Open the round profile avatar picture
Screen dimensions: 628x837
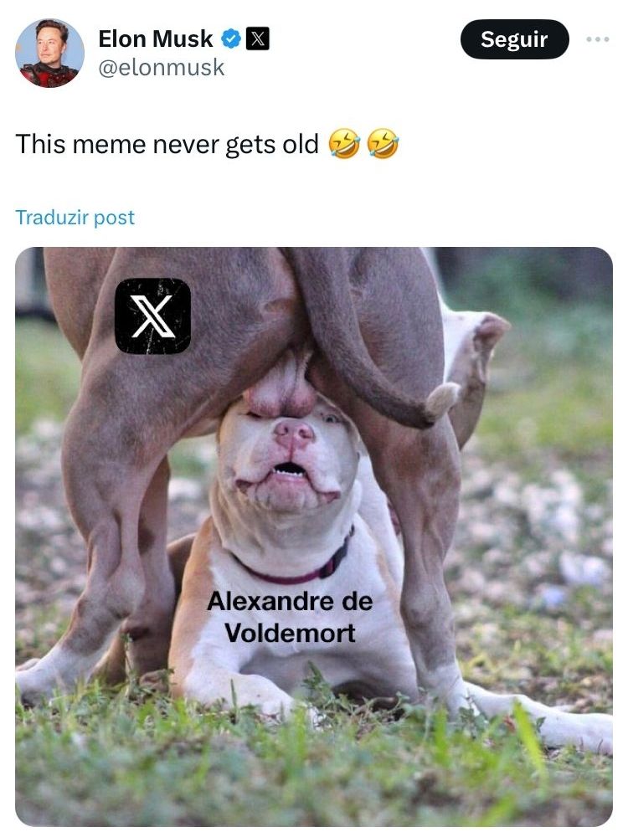pos(49,54)
